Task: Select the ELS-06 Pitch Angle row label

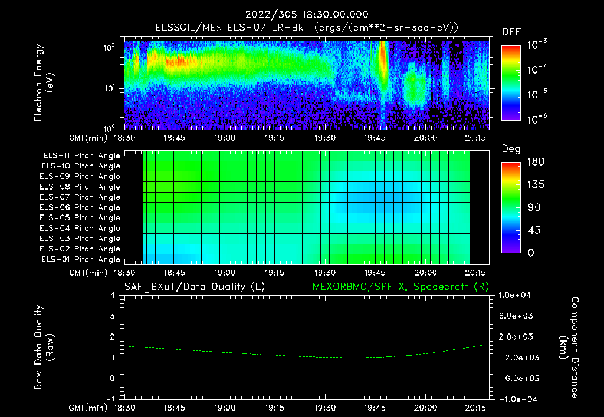Action: pyautogui.click(x=80, y=207)
